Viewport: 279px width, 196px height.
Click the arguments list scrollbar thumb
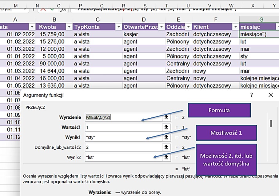click(271, 123)
